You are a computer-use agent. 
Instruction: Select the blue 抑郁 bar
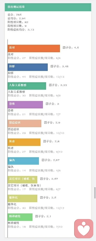pyautogui.click(x=28, y=67)
